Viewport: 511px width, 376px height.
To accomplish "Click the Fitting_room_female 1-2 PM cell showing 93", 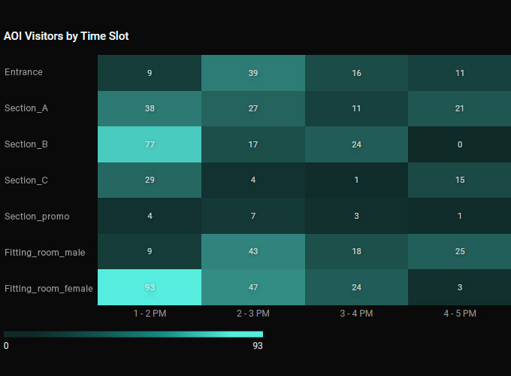I will coord(150,287).
